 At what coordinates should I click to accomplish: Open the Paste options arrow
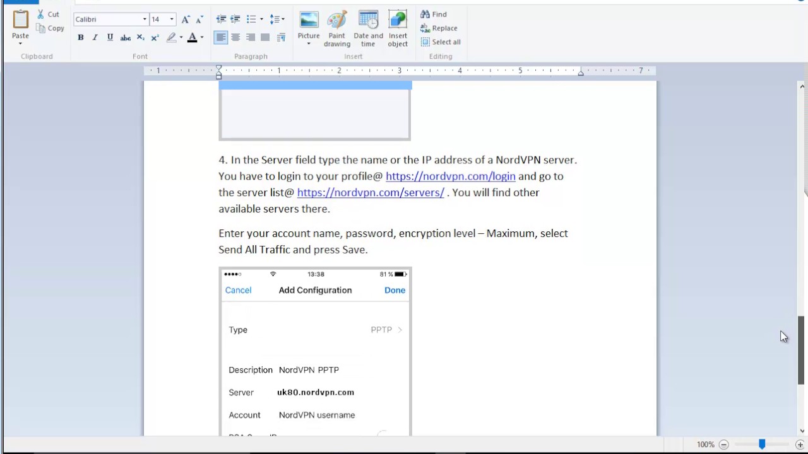click(x=20, y=44)
